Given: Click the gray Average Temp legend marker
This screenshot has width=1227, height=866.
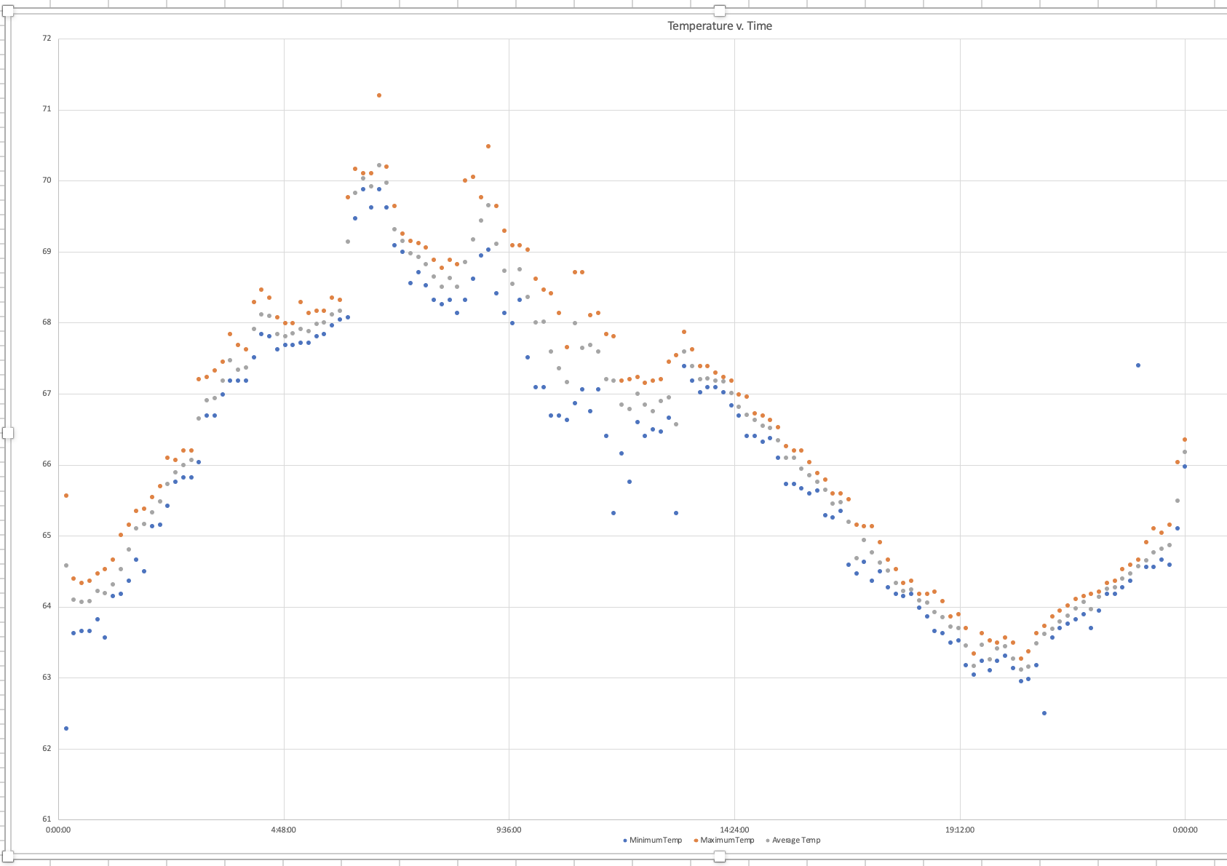Looking at the screenshot, I should [x=767, y=841].
